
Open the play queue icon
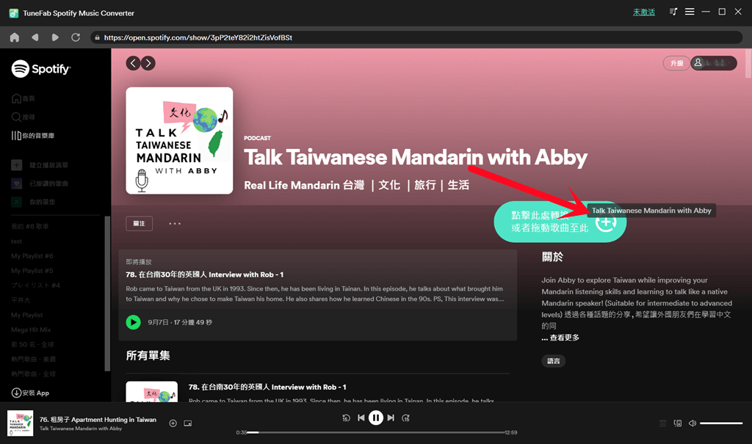point(663,423)
